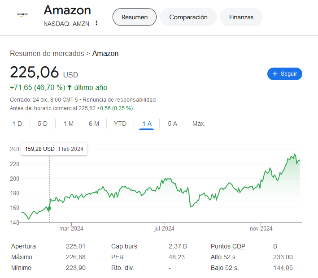Click the chart peak near December 2024
This screenshot has width=318, height=278.
point(295,154)
